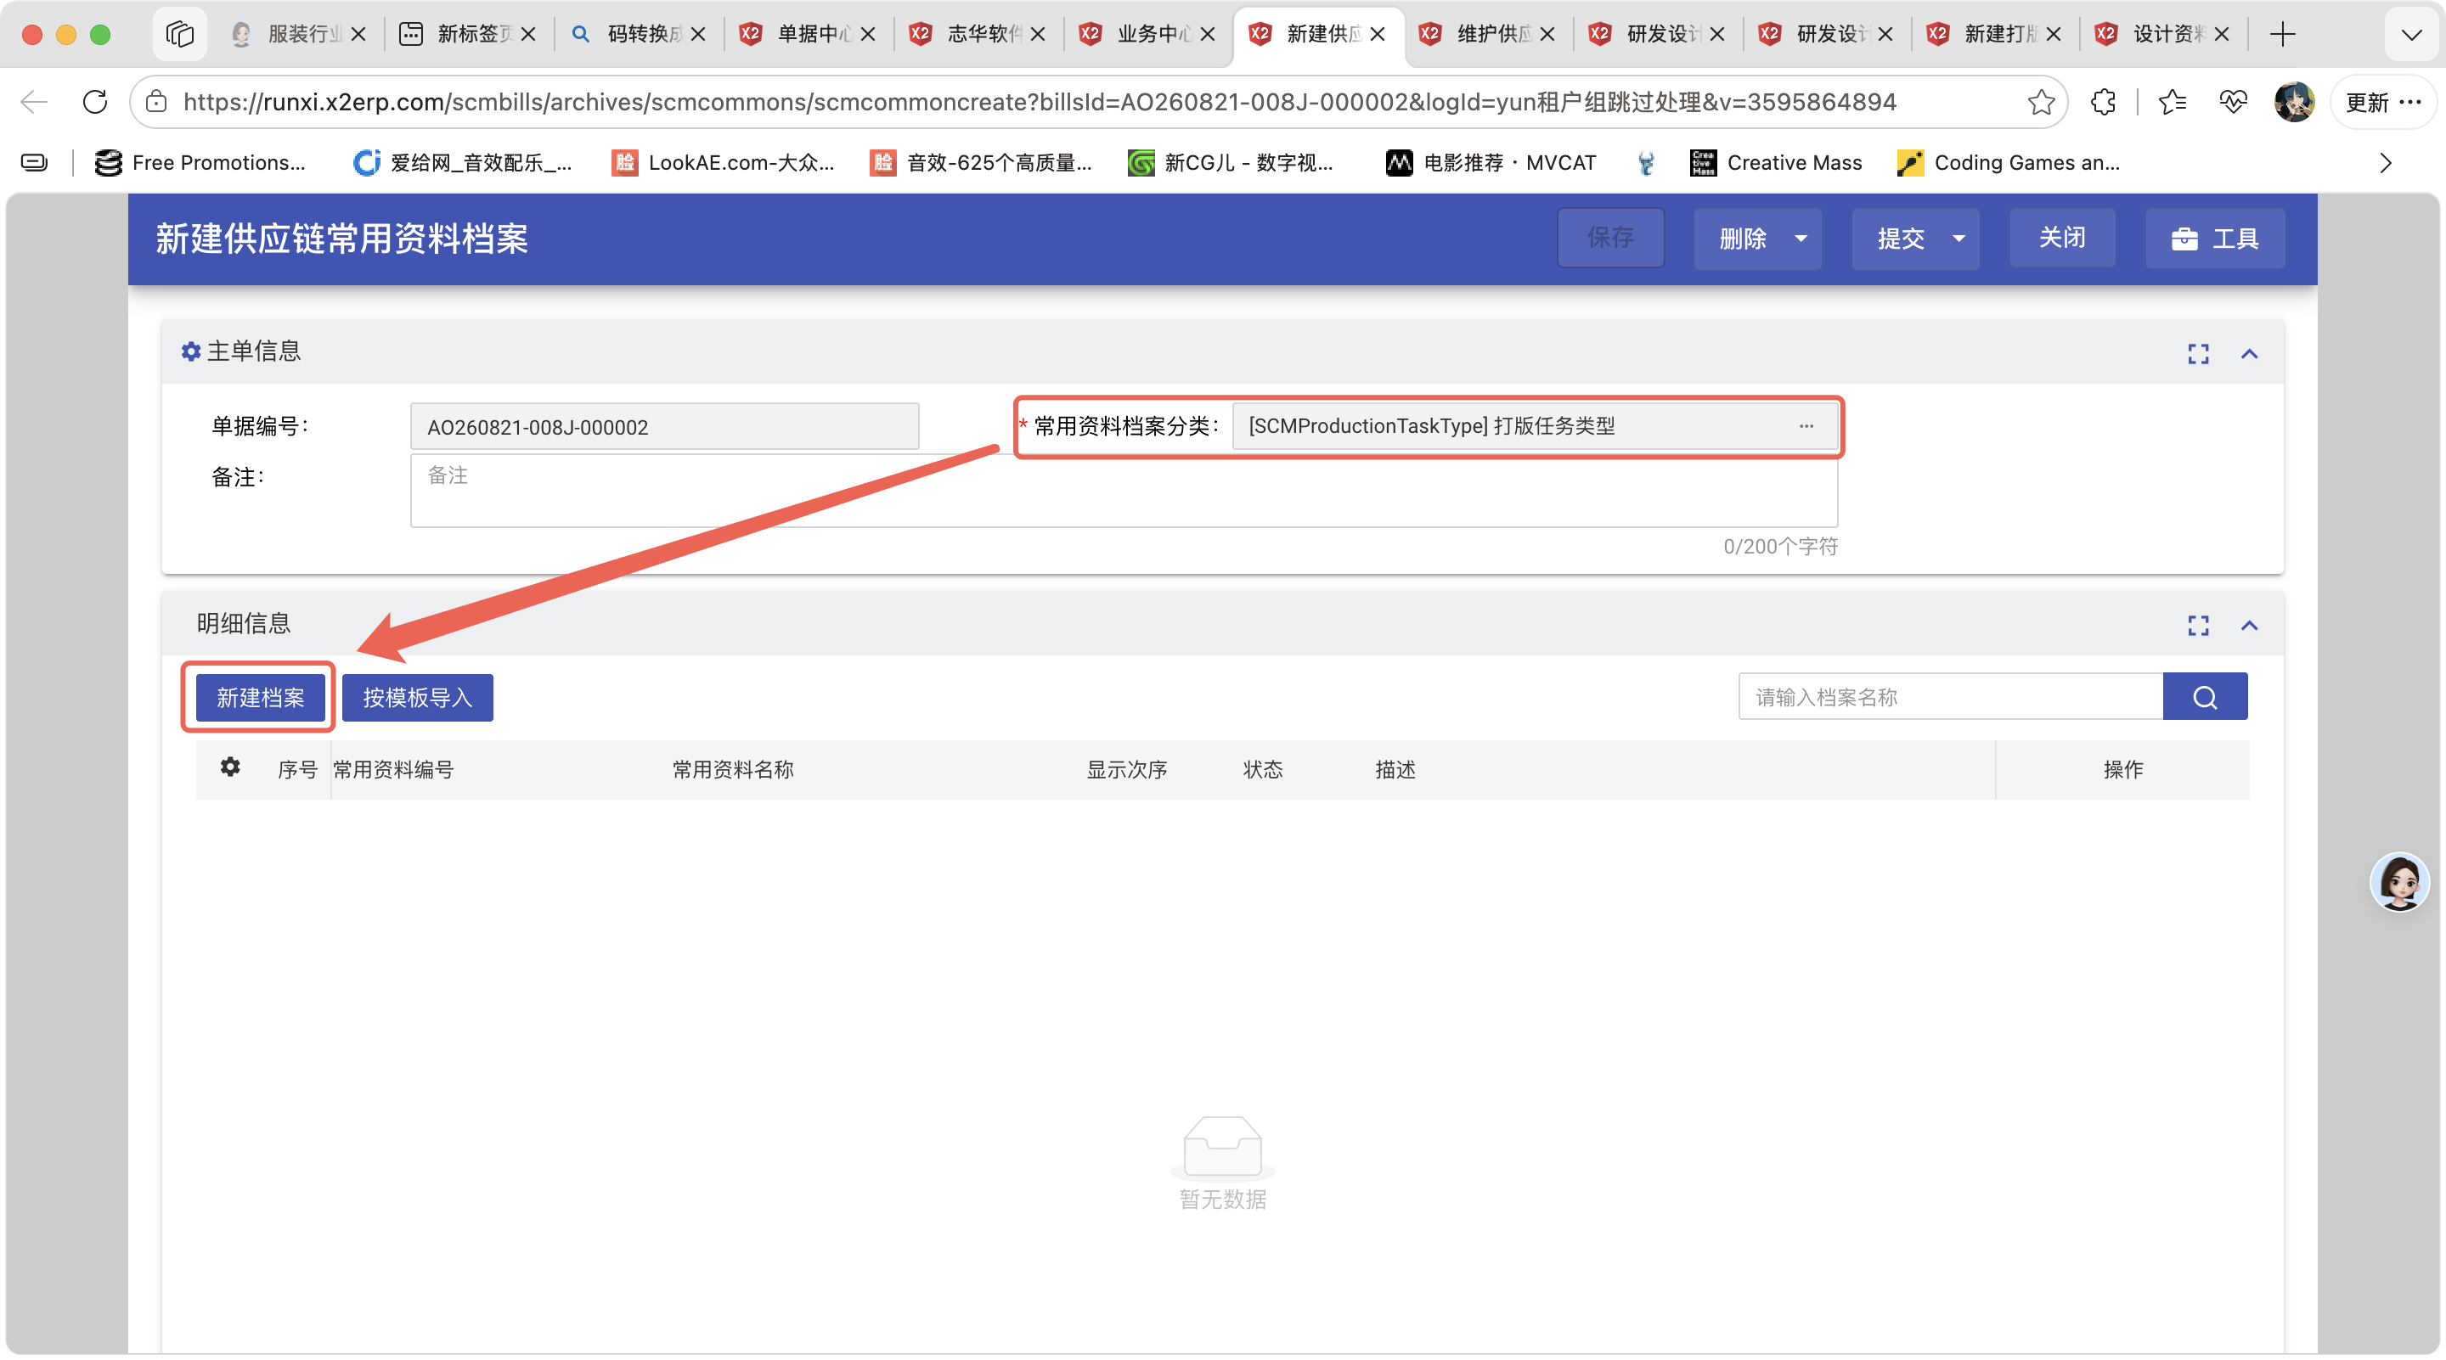Open the 电影推荐 · MVCAT bookmark

tap(1491, 163)
